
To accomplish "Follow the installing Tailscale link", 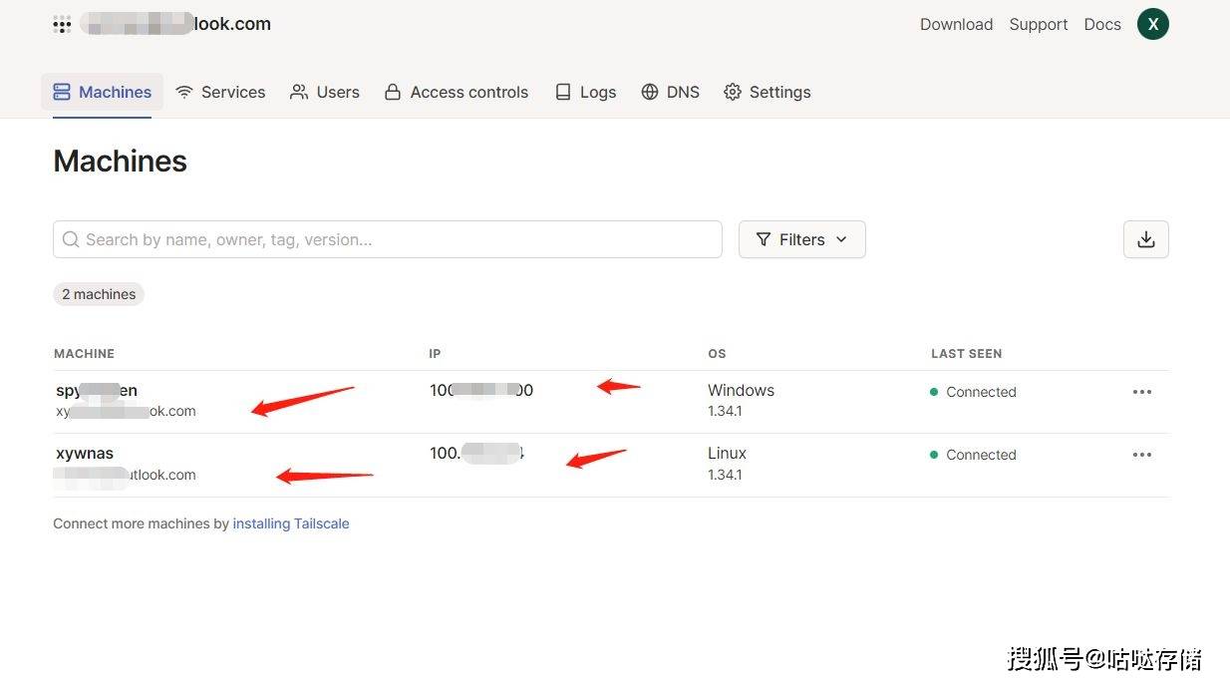I will point(291,523).
